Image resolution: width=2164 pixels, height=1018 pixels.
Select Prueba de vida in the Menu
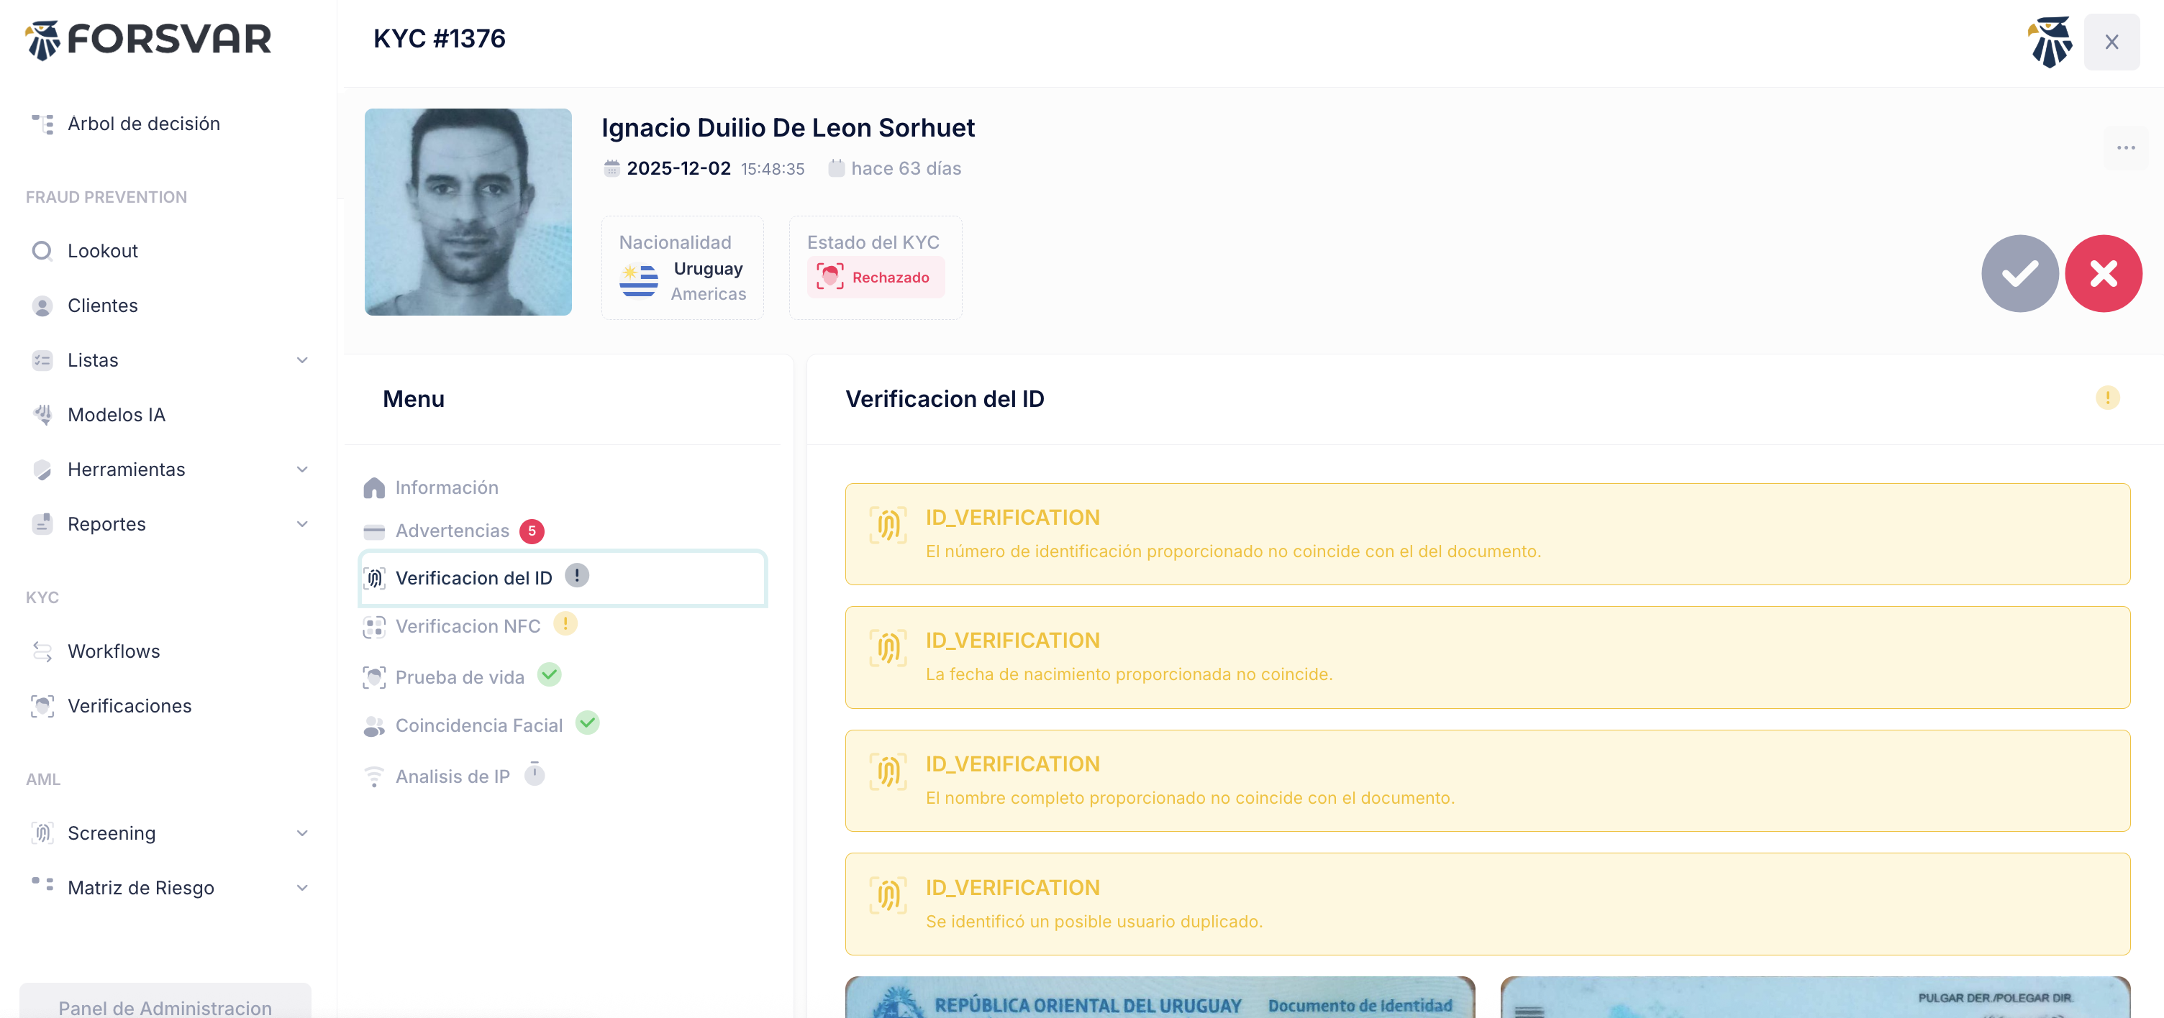pyautogui.click(x=460, y=677)
